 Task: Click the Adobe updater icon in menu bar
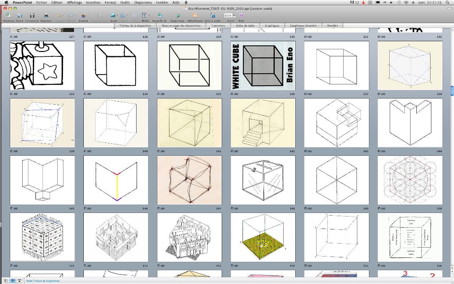[353, 3]
